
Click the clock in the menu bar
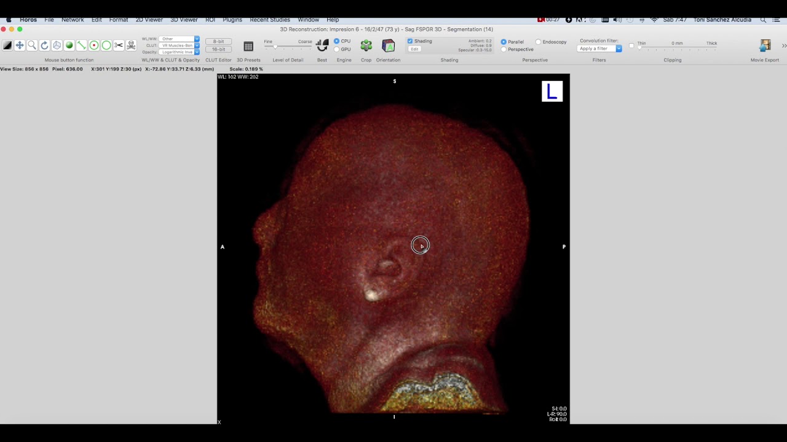pyautogui.click(x=674, y=20)
